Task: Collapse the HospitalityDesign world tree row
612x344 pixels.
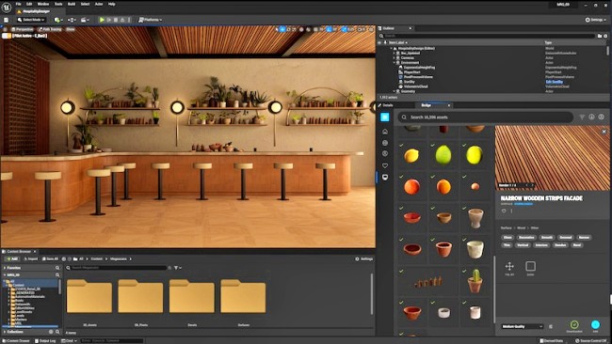Action: 392,48
